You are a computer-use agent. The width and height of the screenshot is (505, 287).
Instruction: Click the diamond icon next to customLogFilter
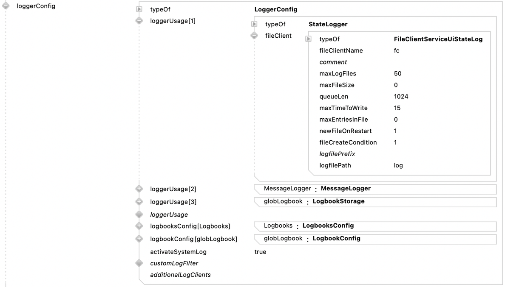(x=139, y=263)
